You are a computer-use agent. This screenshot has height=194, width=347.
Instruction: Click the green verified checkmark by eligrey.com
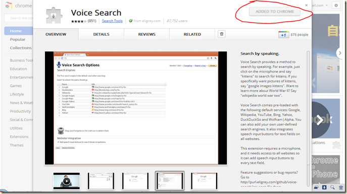(x=131, y=21)
